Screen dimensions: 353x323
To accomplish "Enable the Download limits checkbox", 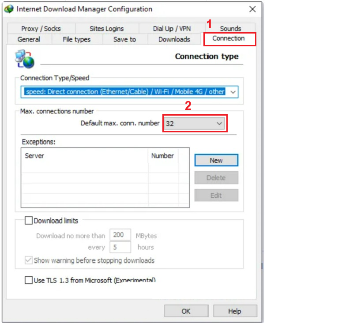I will pos(29,221).
